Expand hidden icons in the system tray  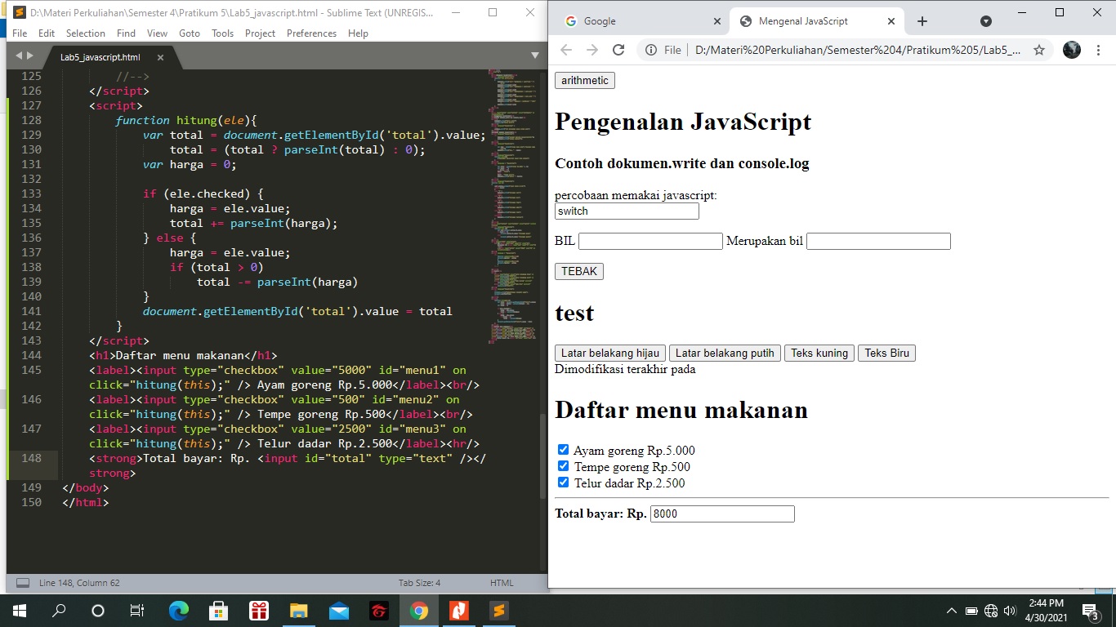point(952,610)
